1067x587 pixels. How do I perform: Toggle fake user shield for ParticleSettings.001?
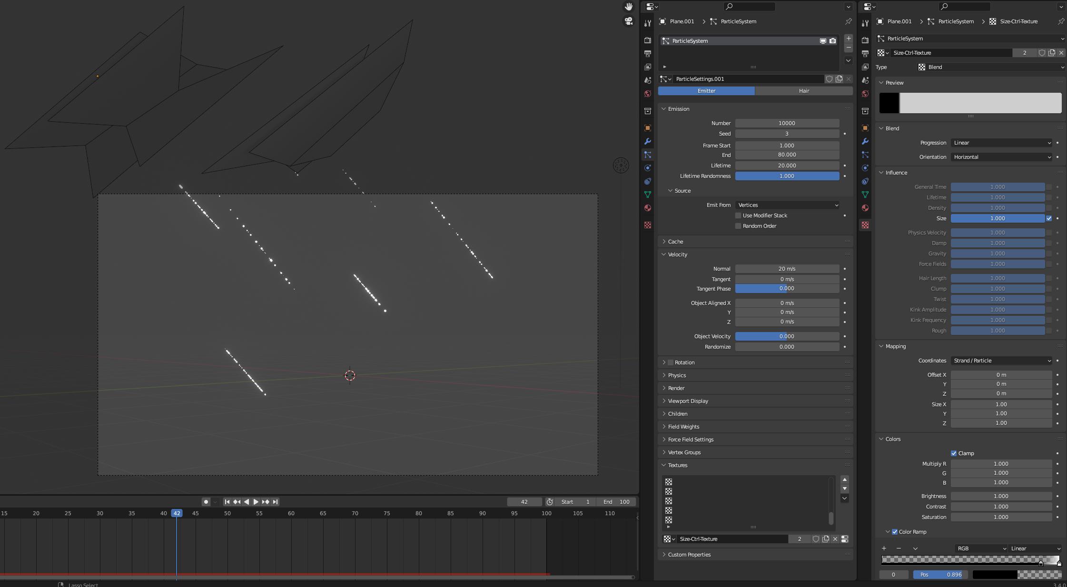(829, 79)
